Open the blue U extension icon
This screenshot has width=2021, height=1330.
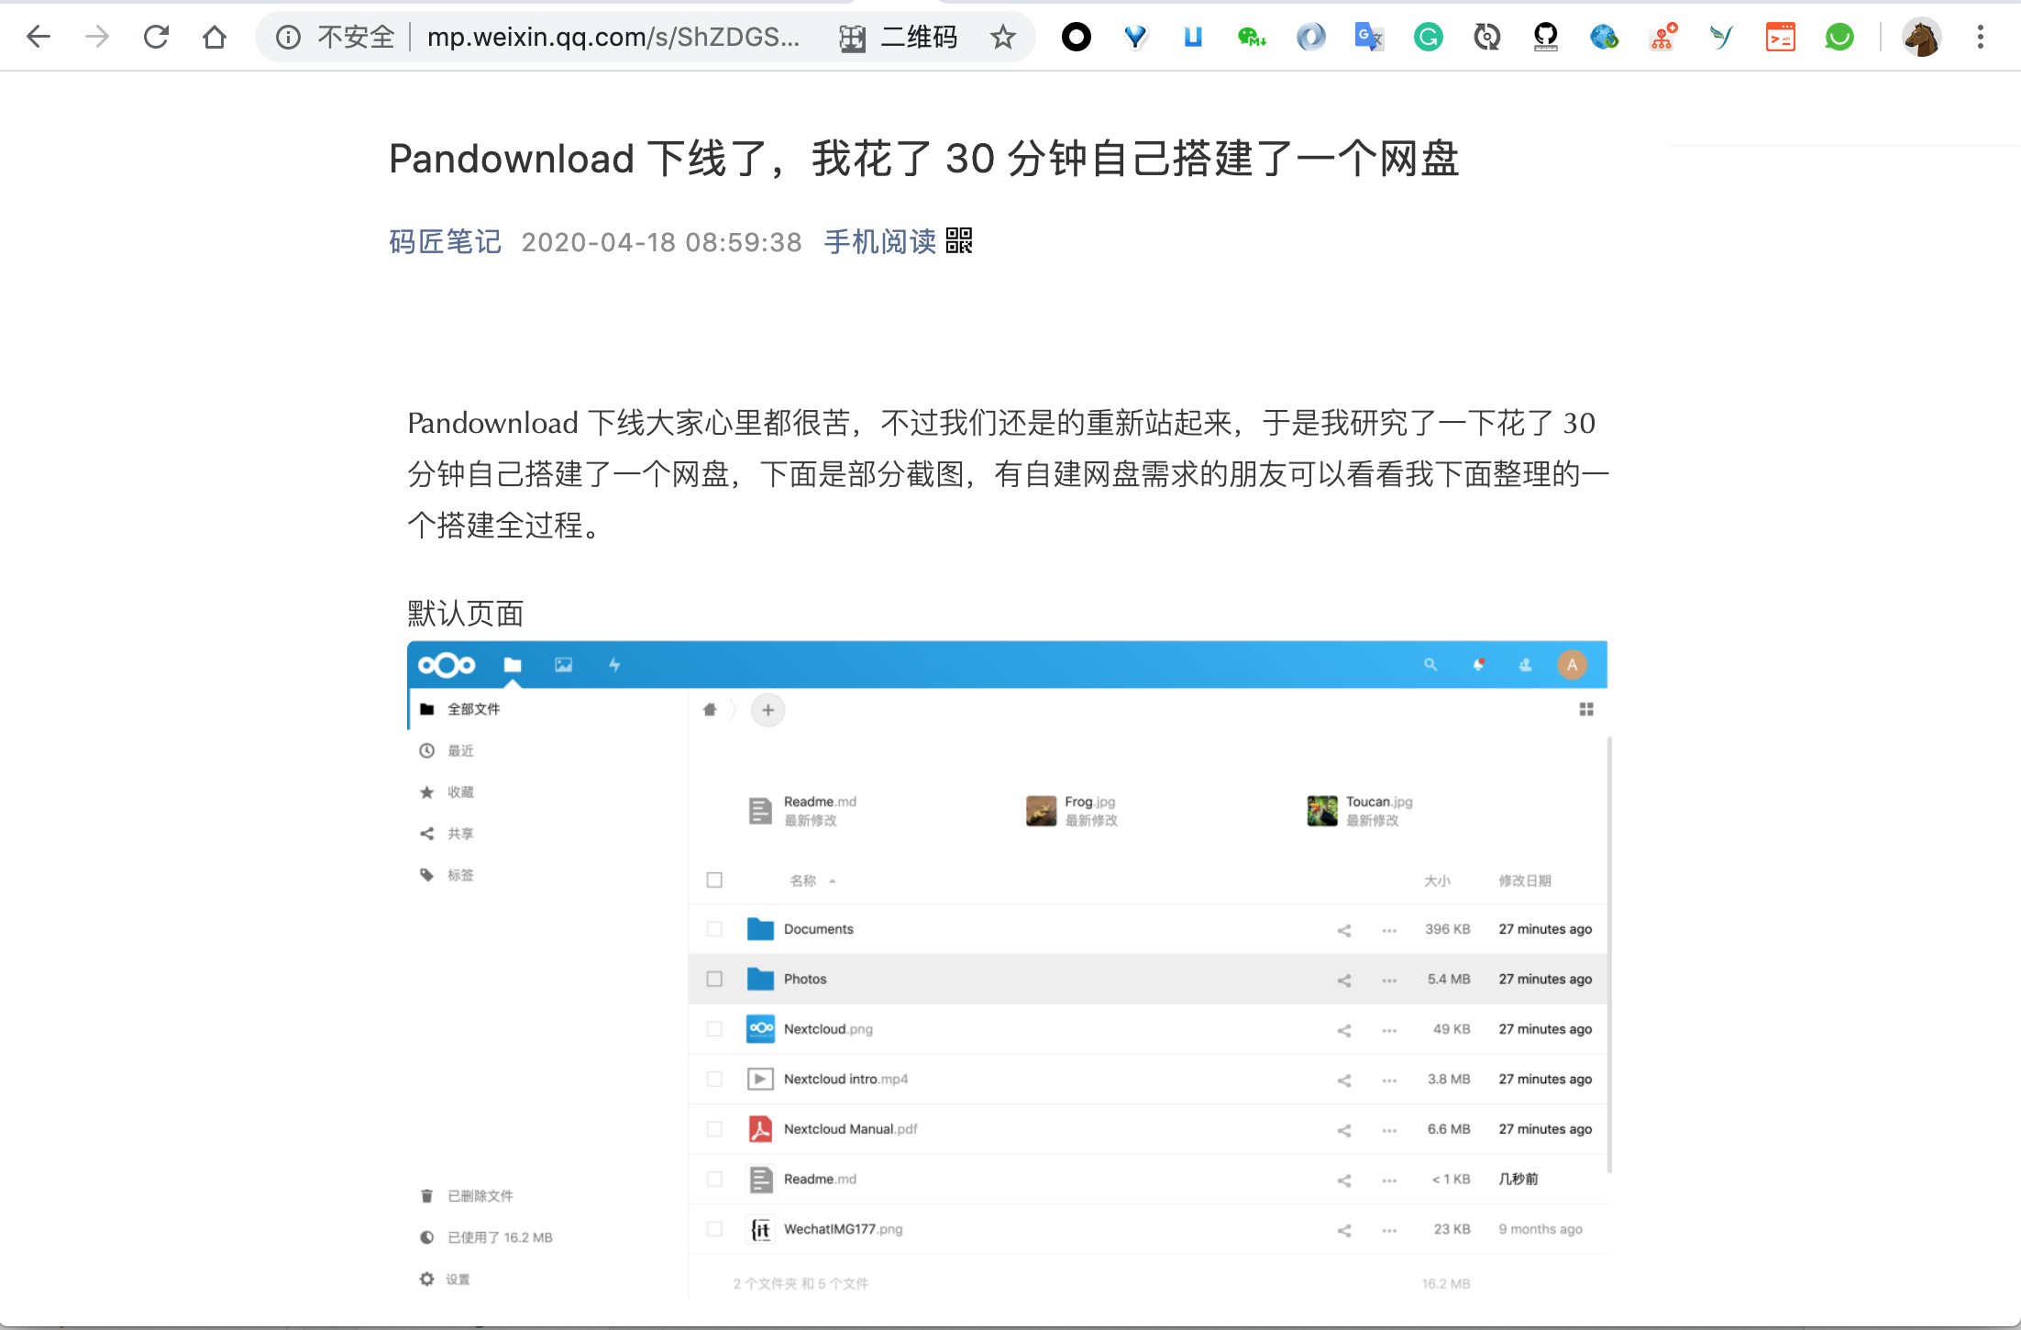[x=1193, y=37]
